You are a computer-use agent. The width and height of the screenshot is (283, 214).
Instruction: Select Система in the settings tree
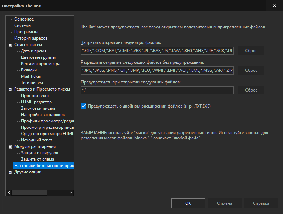[x=23, y=25]
